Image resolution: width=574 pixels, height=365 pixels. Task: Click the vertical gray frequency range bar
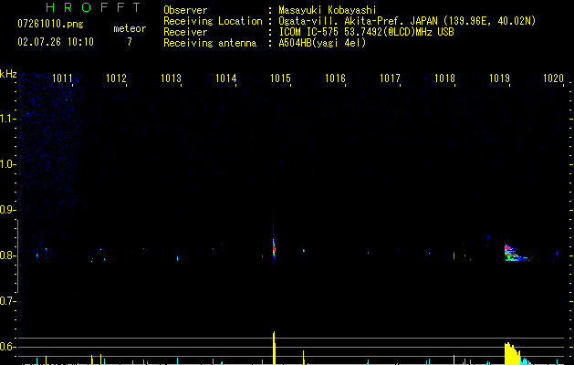click(17, 256)
